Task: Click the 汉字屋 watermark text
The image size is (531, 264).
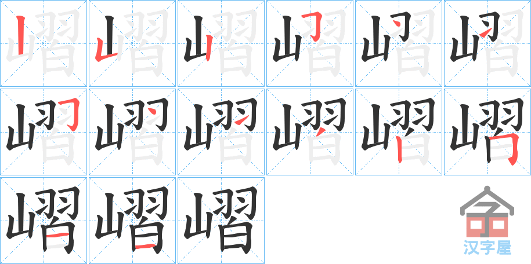Action: [487, 247]
